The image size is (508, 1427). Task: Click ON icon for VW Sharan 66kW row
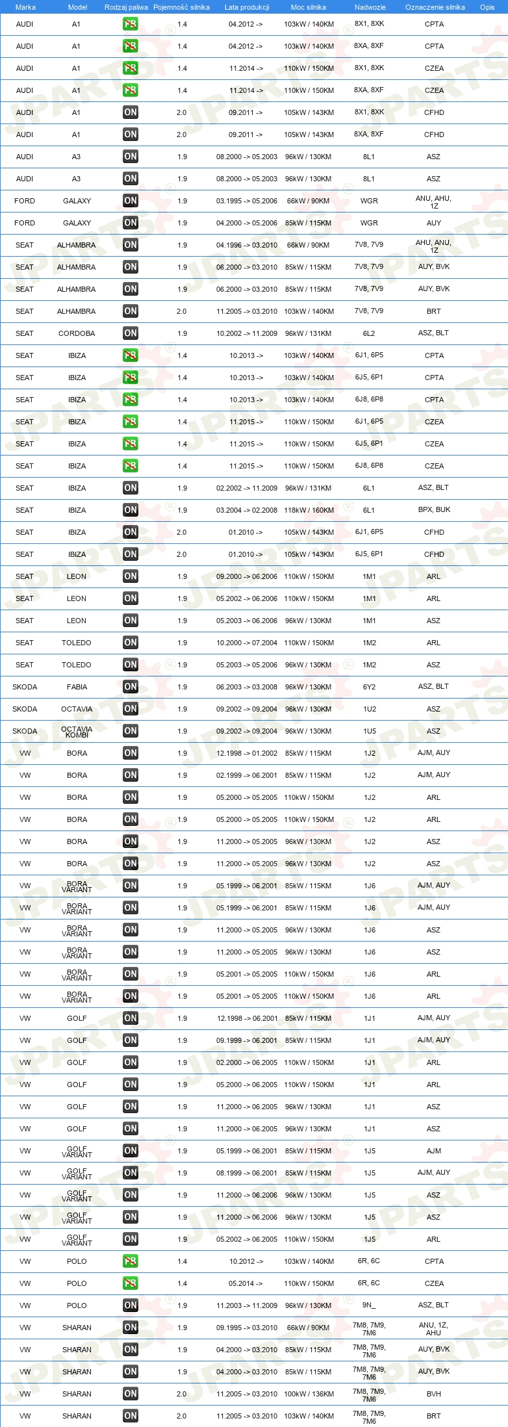(131, 1328)
